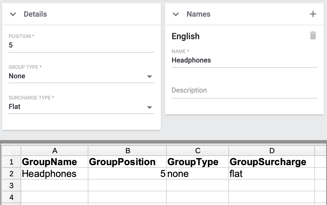The width and height of the screenshot is (327, 205).
Task: Click the cell containing 'flat'
Action: (x=271, y=174)
